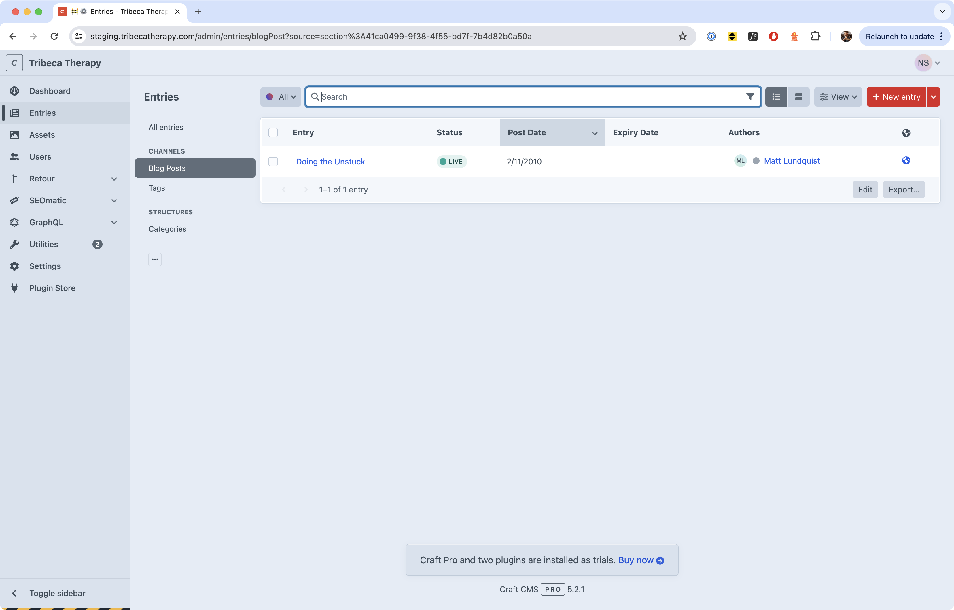Click the LIVE status badge
The height and width of the screenshot is (610, 954).
(x=452, y=161)
